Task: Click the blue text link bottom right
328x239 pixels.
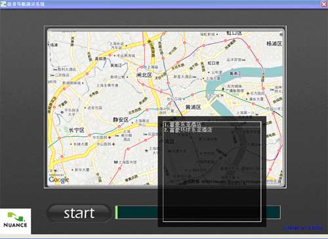Action: (303, 228)
